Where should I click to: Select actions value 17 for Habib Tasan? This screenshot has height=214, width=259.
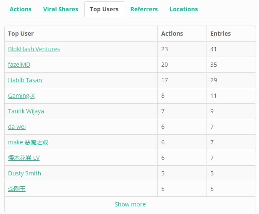click(165, 80)
